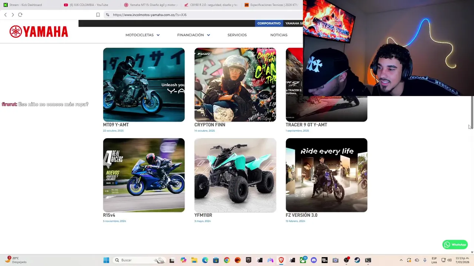474x266 pixels.
Task: Click the ESP LAA language indicator
Action: click(434, 260)
